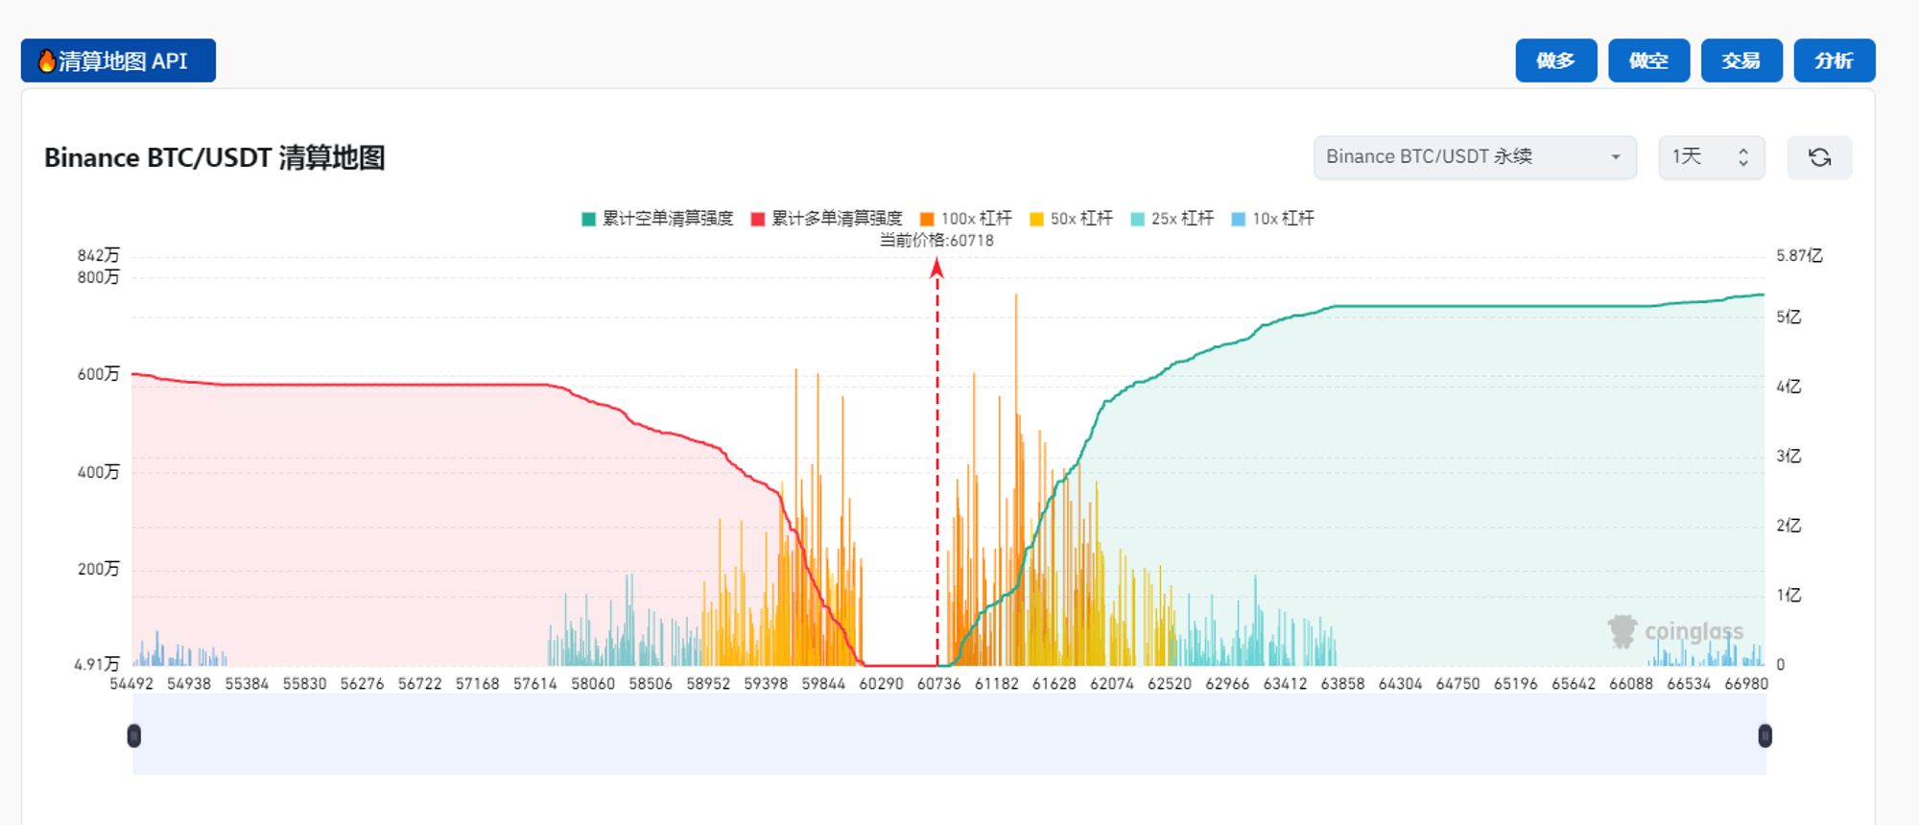Click the left range slider handle
Image resolution: width=1919 pixels, height=825 pixels.
(134, 736)
